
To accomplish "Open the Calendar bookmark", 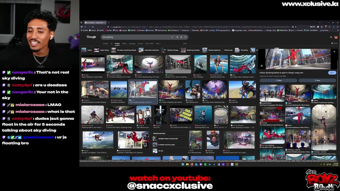I will (92, 30).
